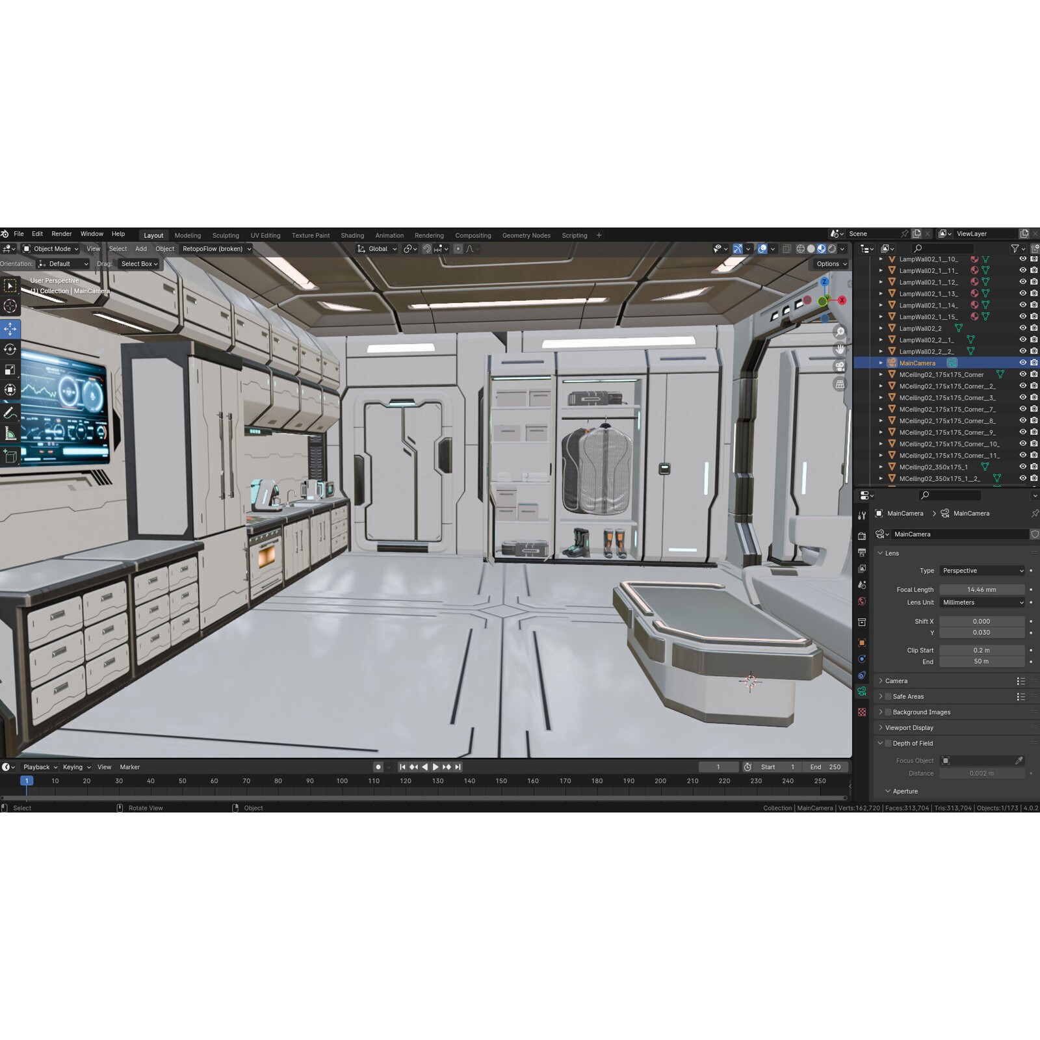Image resolution: width=1040 pixels, height=1040 pixels.
Task: Activate the Annotate tool
Action: coord(10,411)
